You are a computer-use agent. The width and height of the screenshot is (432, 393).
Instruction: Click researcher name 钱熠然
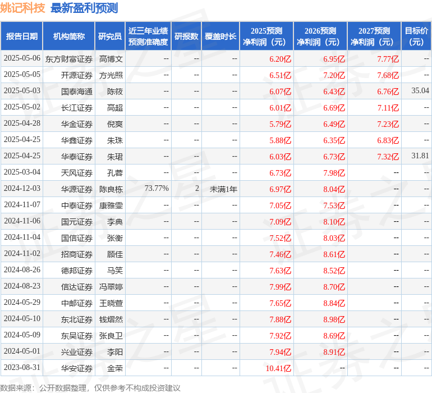[111, 319]
